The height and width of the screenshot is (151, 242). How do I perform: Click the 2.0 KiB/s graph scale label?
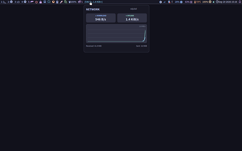142,26
